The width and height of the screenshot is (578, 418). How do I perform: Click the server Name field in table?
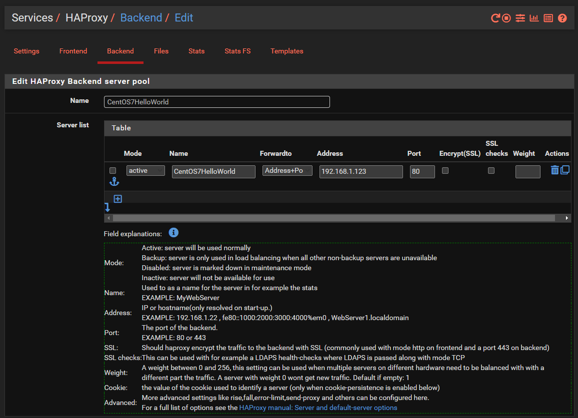click(x=213, y=172)
